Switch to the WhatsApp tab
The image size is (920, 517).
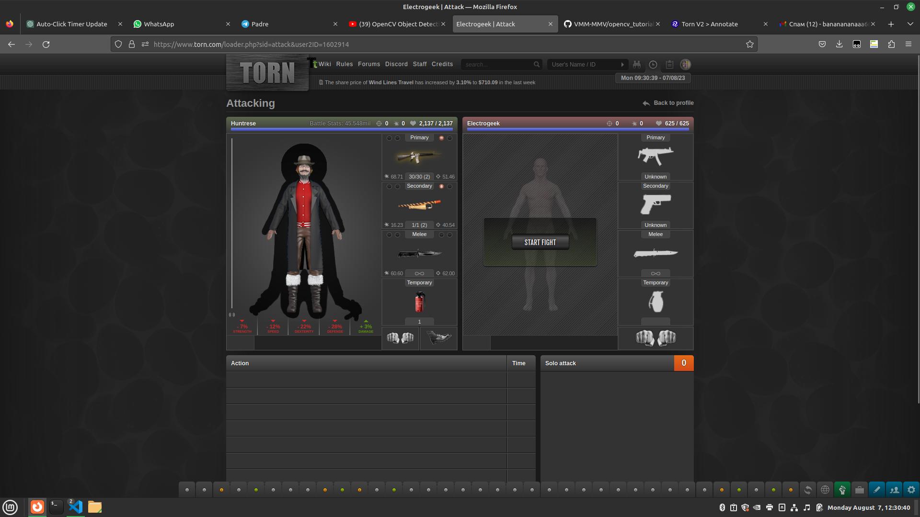click(182, 24)
